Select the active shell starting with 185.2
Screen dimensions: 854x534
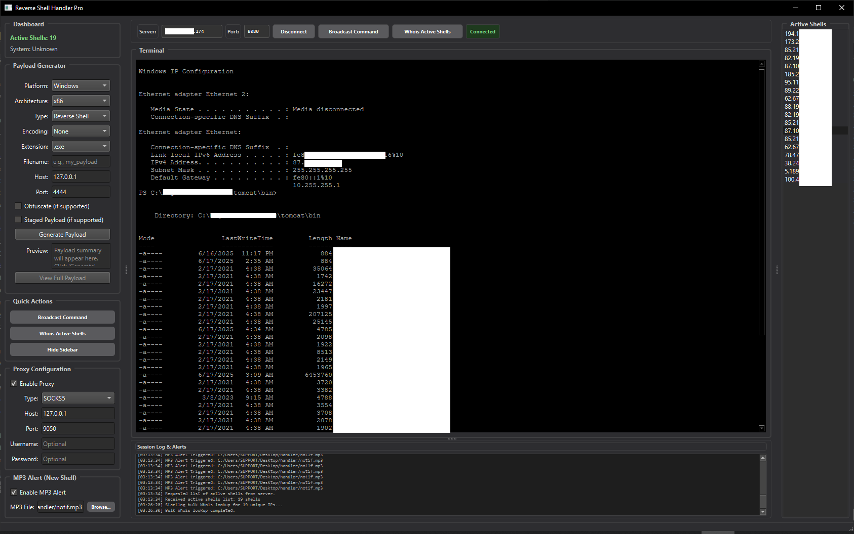point(814,74)
